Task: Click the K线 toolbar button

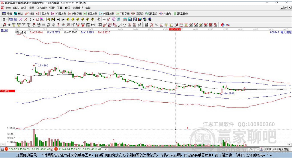Action: (x=29, y=14)
